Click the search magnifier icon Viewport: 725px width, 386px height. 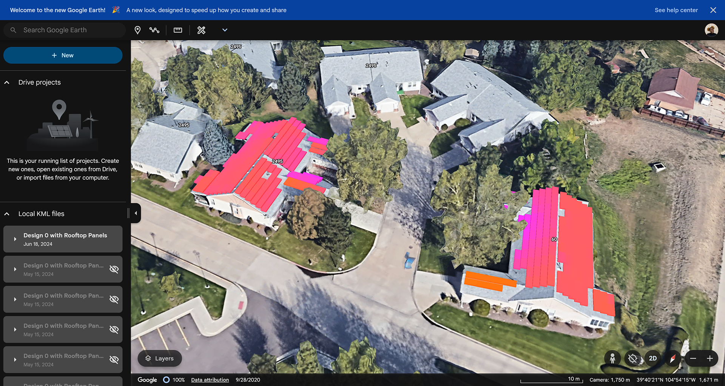[13, 30]
